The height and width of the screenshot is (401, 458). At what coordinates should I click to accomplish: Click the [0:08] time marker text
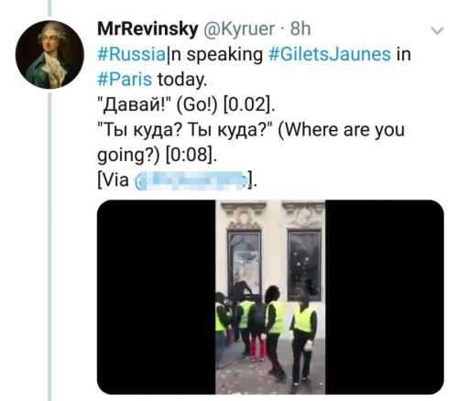tap(191, 156)
